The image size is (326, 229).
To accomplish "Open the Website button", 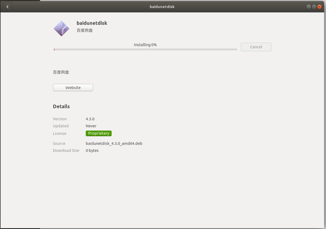I will click(73, 88).
